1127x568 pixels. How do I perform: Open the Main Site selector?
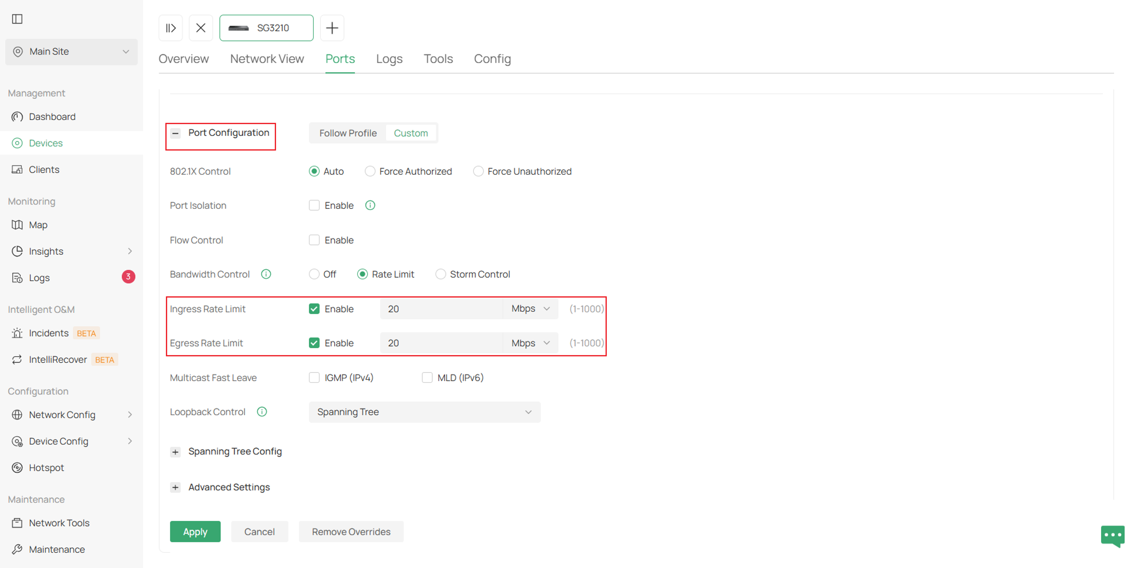point(71,52)
